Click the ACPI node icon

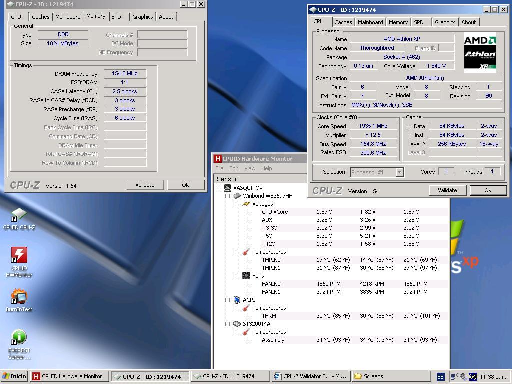pos(237,300)
